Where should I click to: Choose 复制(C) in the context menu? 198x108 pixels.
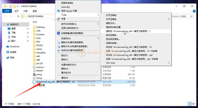[x=78, y=60]
